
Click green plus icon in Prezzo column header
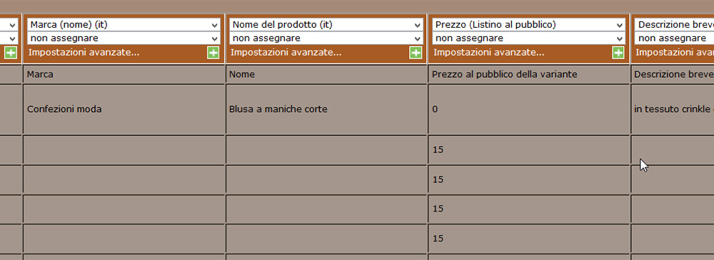pyautogui.click(x=618, y=53)
